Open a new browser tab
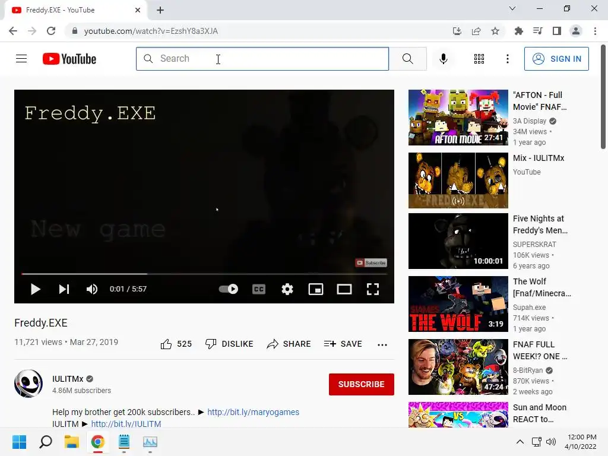 tap(160, 10)
